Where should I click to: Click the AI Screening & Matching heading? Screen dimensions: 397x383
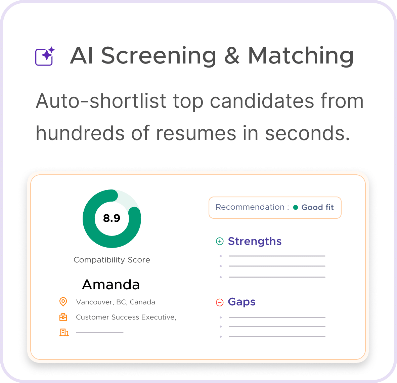coord(212,56)
